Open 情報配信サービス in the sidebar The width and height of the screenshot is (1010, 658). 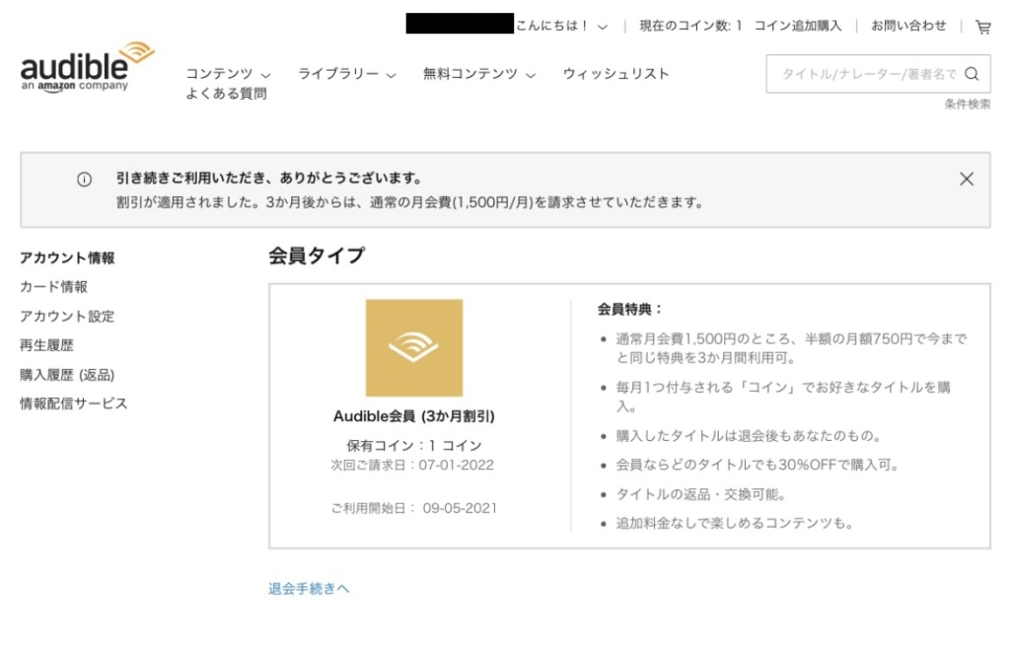click(x=73, y=404)
